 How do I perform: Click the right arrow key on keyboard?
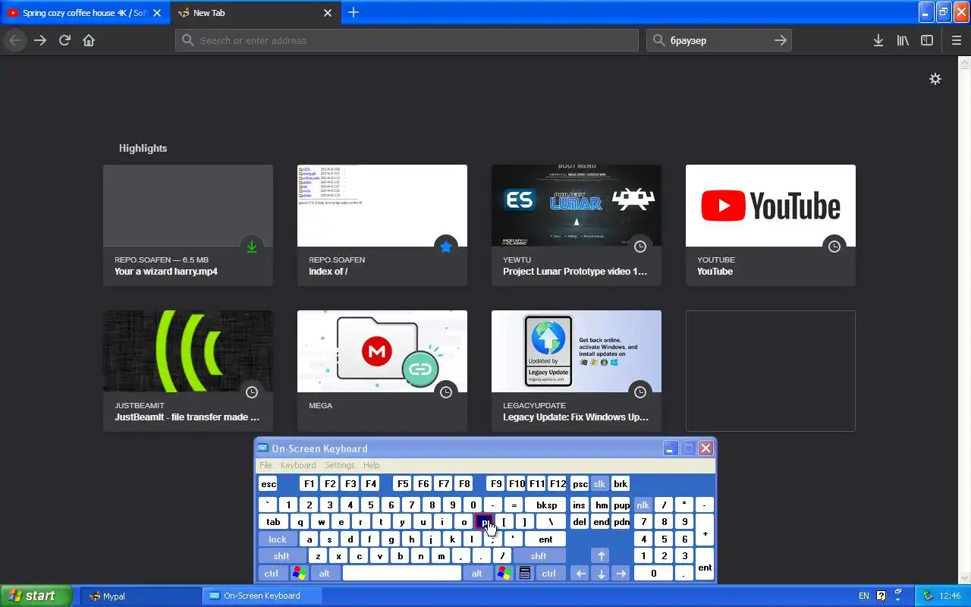click(621, 573)
